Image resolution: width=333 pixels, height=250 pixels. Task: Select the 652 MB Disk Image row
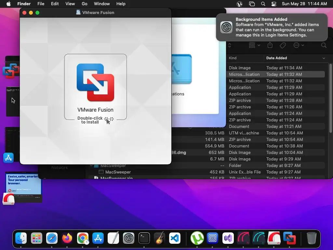(248, 152)
